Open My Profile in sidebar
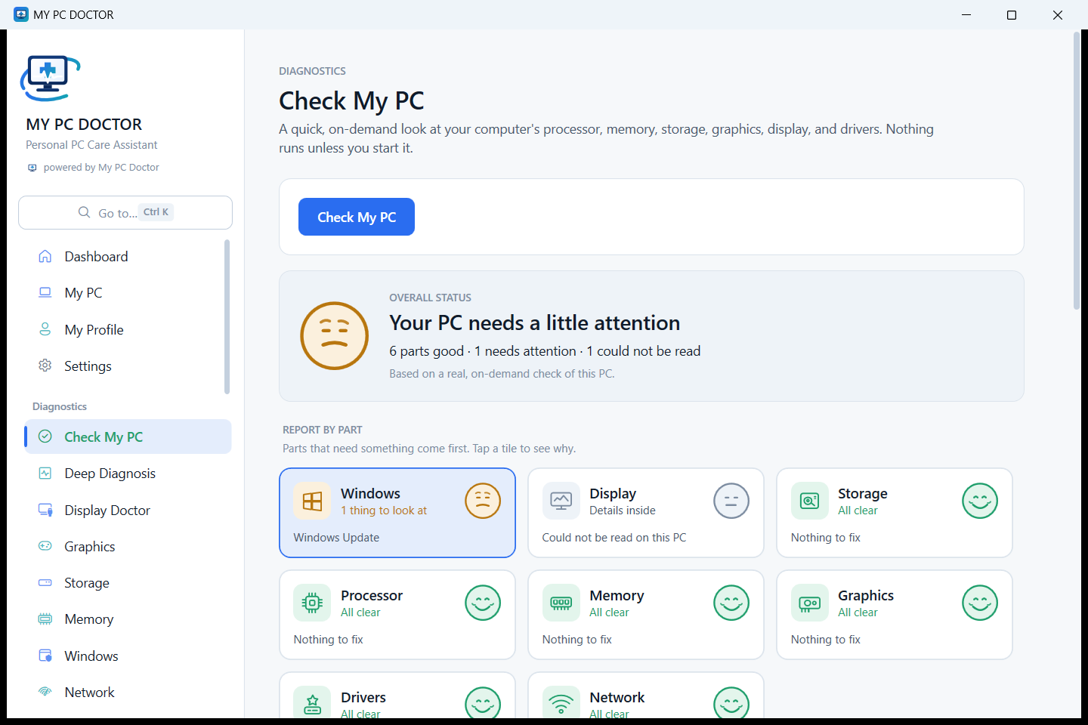The height and width of the screenshot is (725, 1088). pyautogui.click(x=128, y=330)
